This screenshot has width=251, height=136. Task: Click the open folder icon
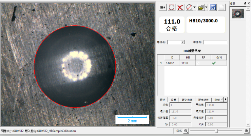click(201, 7)
